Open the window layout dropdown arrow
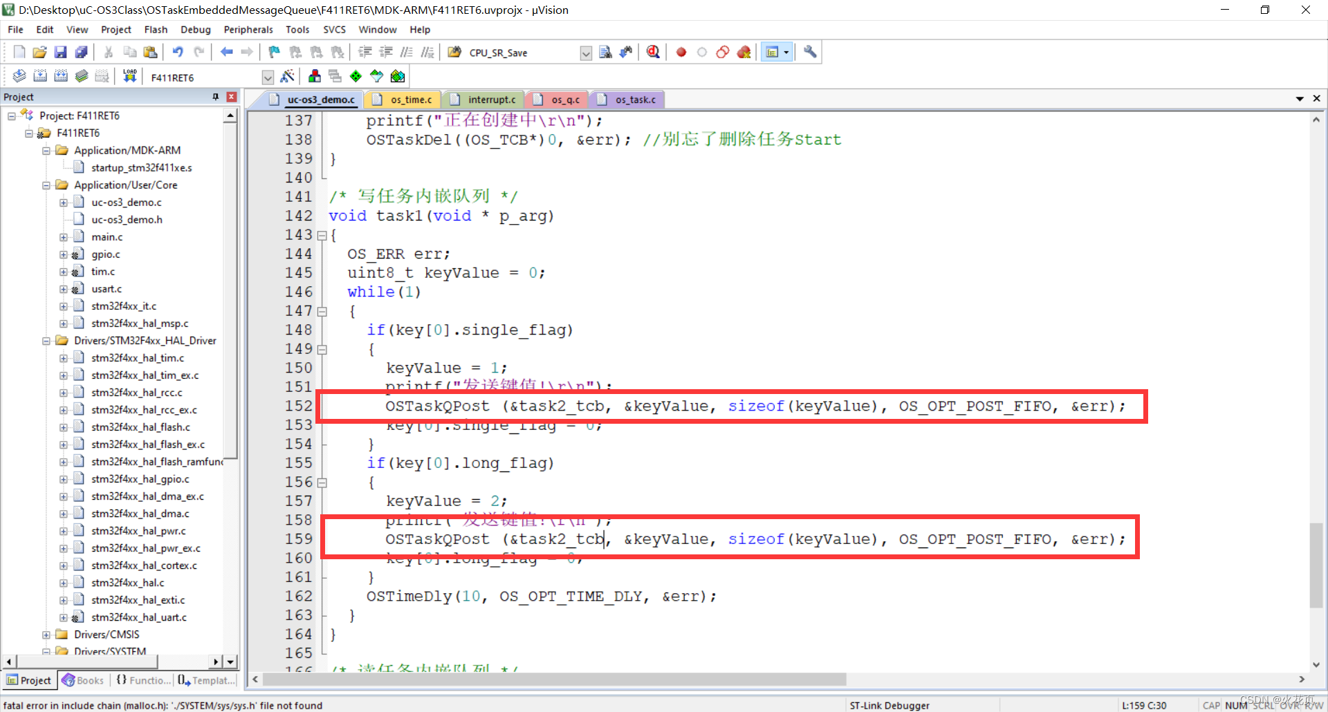This screenshot has height=712, width=1328. [786, 52]
